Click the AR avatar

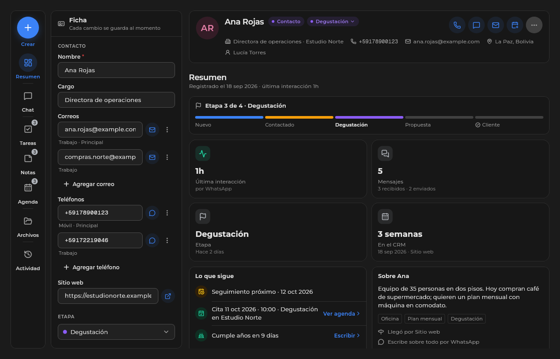207,28
